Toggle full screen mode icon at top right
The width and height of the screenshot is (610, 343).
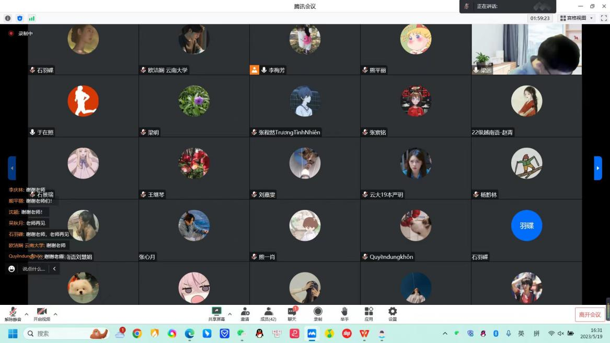604,18
